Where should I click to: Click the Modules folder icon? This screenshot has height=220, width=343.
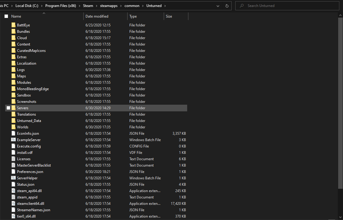coord(13,83)
